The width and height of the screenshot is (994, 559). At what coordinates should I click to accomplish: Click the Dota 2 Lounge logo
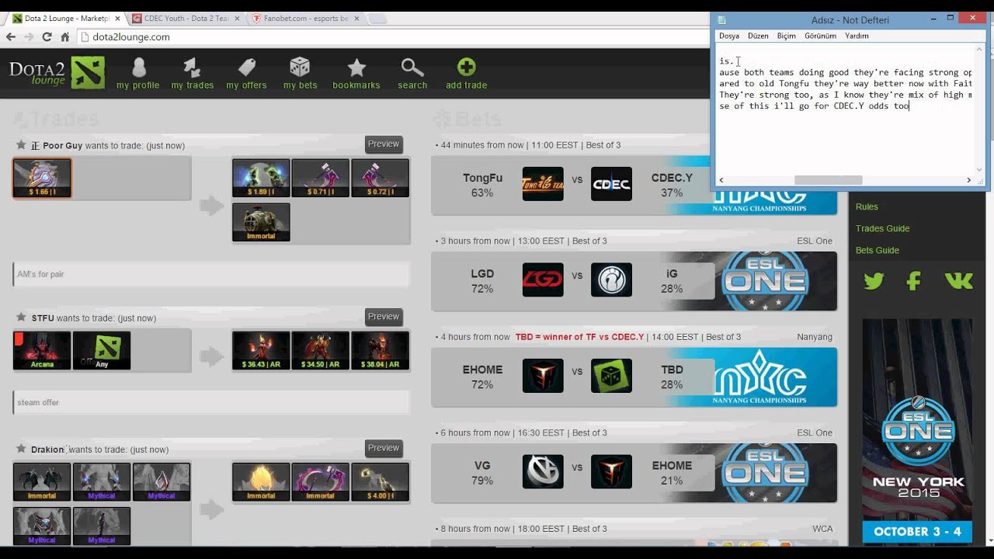pos(56,72)
